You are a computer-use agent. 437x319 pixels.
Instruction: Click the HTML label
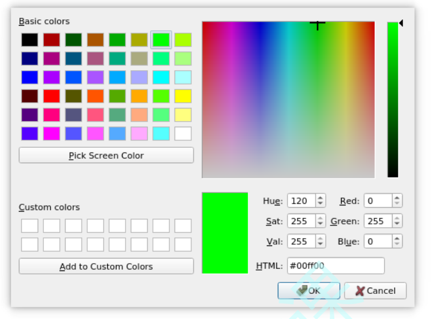click(x=269, y=266)
